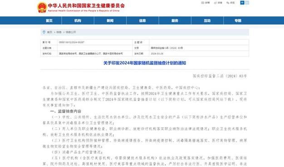Viewport: 284px width, 167px height.
Task: Click index number 000013610/2024-00267
Action: click(72, 42)
